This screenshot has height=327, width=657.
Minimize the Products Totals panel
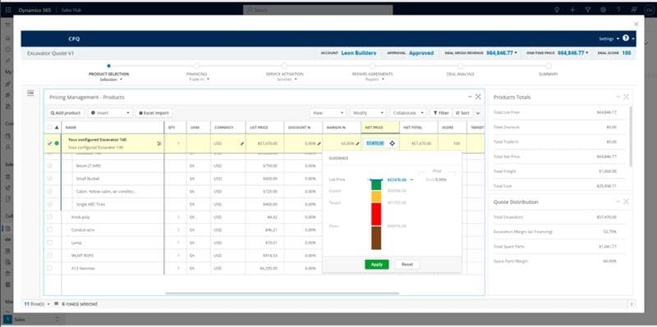click(618, 97)
